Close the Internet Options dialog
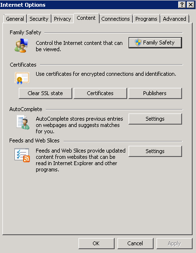This screenshot has height=253, width=196. 191,5
